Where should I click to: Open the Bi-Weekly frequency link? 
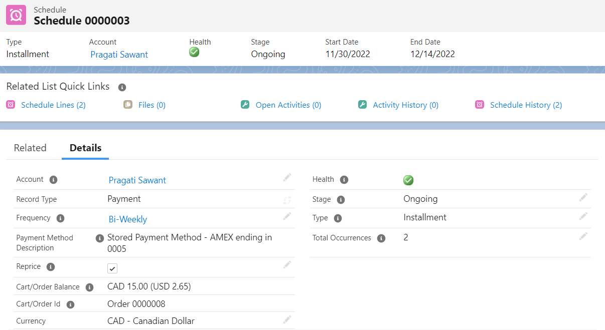coord(128,219)
